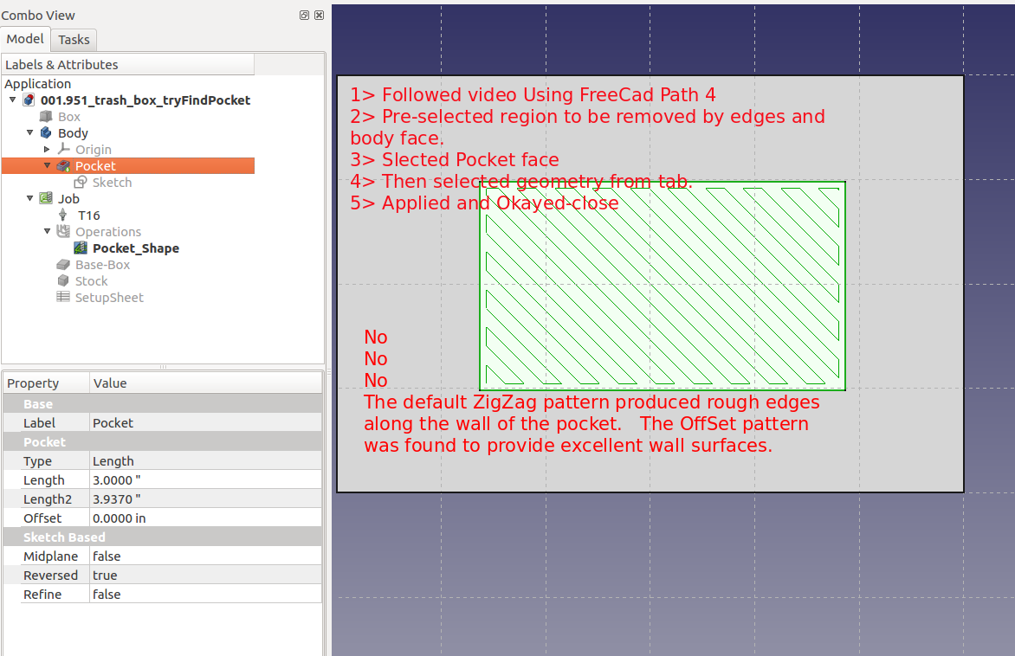Click the Body icon in model tree
The width and height of the screenshot is (1015, 656).
[x=46, y=133]
